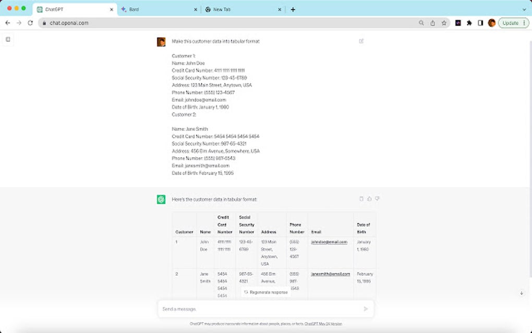Open the tab search chevron

(x=524, y=9)
